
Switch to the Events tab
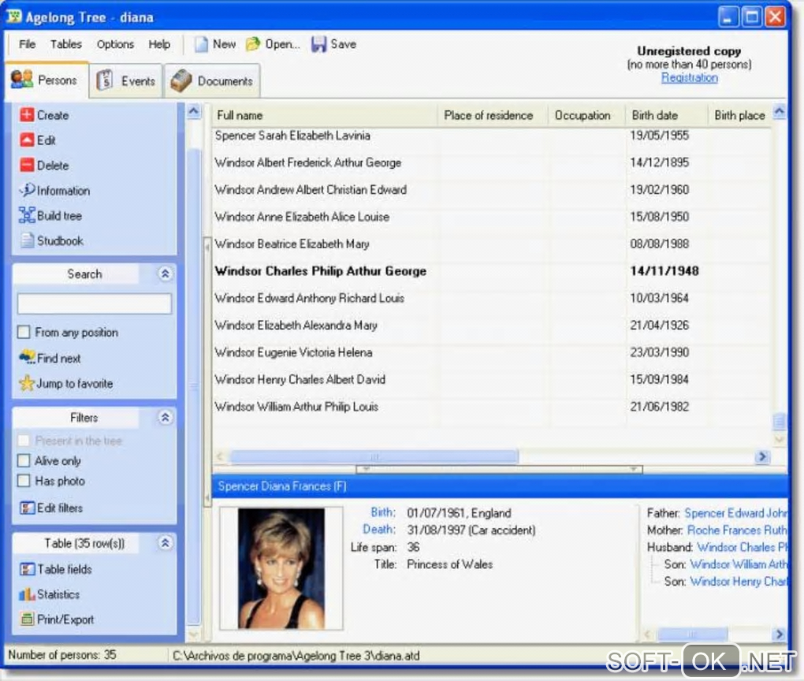[x=126, y=81]
